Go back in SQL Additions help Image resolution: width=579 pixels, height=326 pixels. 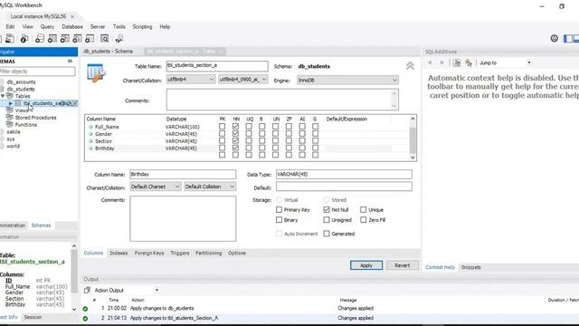430,62
